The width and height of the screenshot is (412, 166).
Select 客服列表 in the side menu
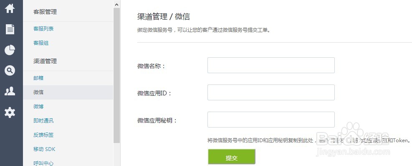coord(43,29)
